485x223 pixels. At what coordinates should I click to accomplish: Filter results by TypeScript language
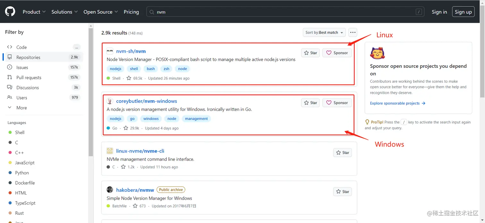(43, 203)
